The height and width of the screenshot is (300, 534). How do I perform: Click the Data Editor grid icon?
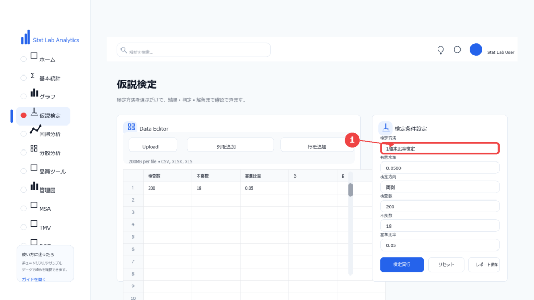(131, 127)
